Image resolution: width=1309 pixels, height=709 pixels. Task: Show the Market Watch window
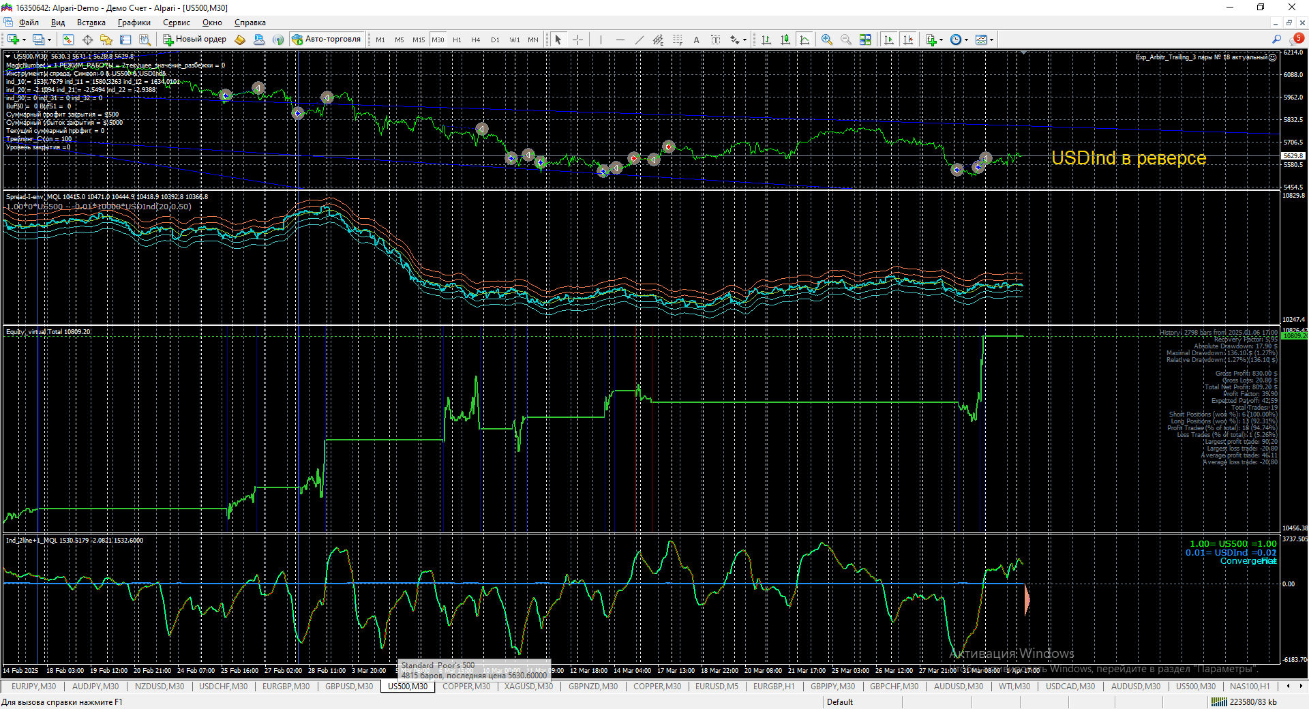68,40
